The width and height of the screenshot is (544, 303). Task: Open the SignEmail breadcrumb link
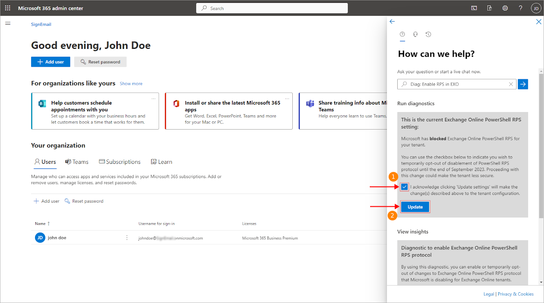[41, 24]
